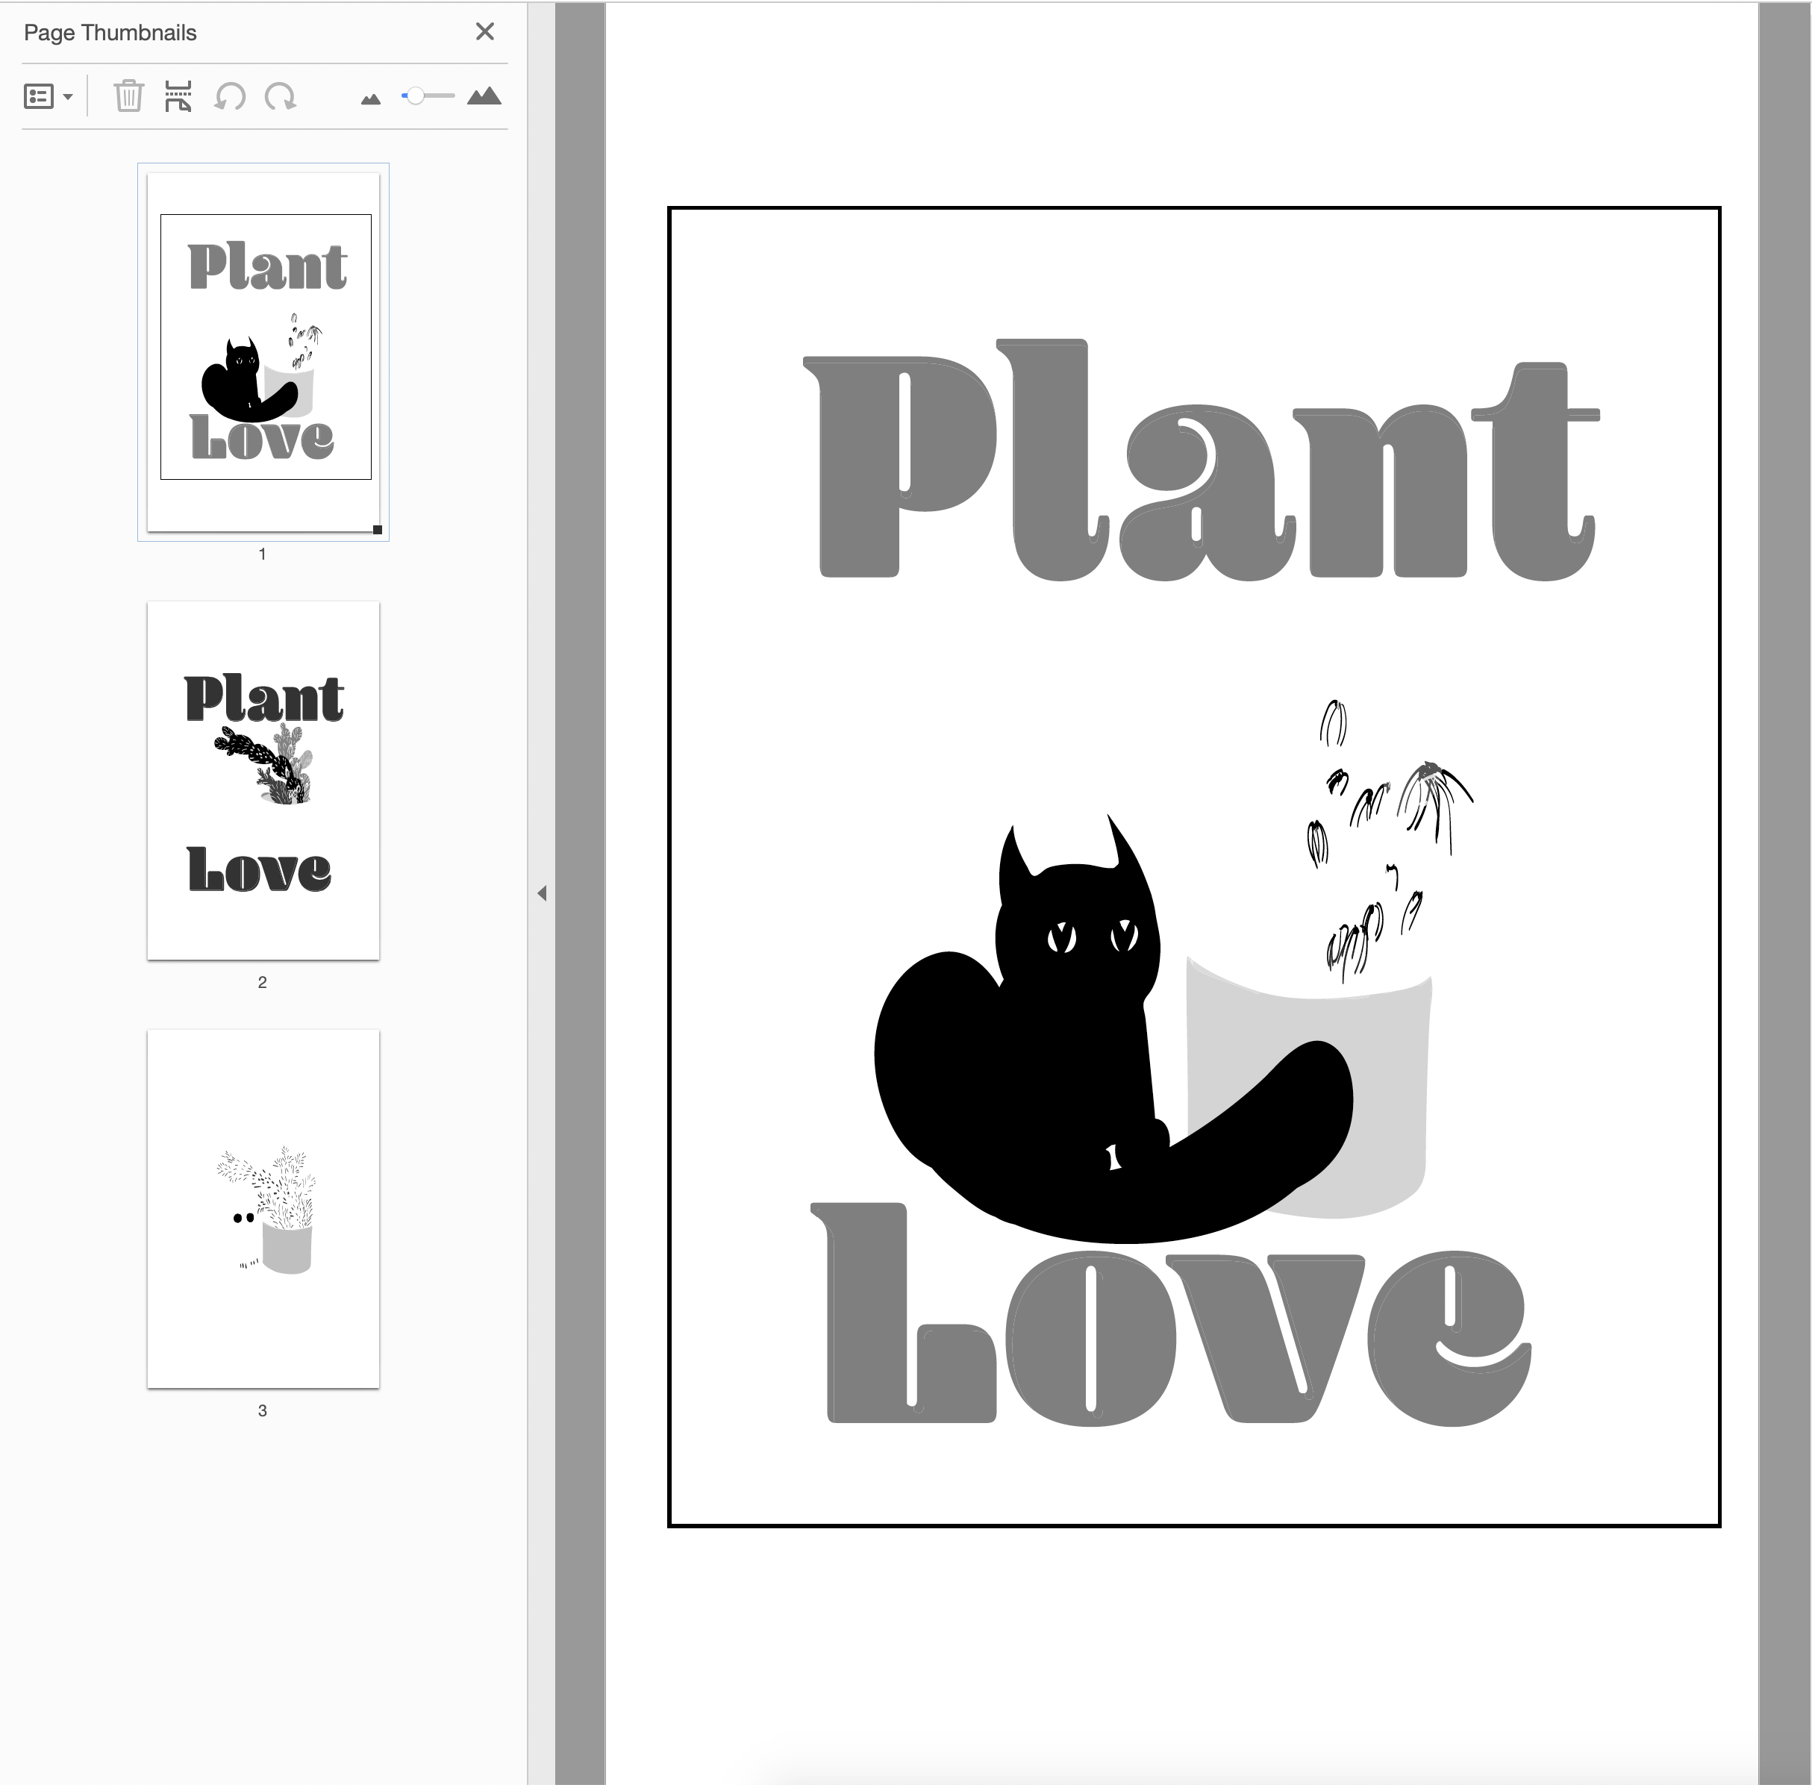
Task: Collapse the left pane with arrow
Action: click(542, 893)
